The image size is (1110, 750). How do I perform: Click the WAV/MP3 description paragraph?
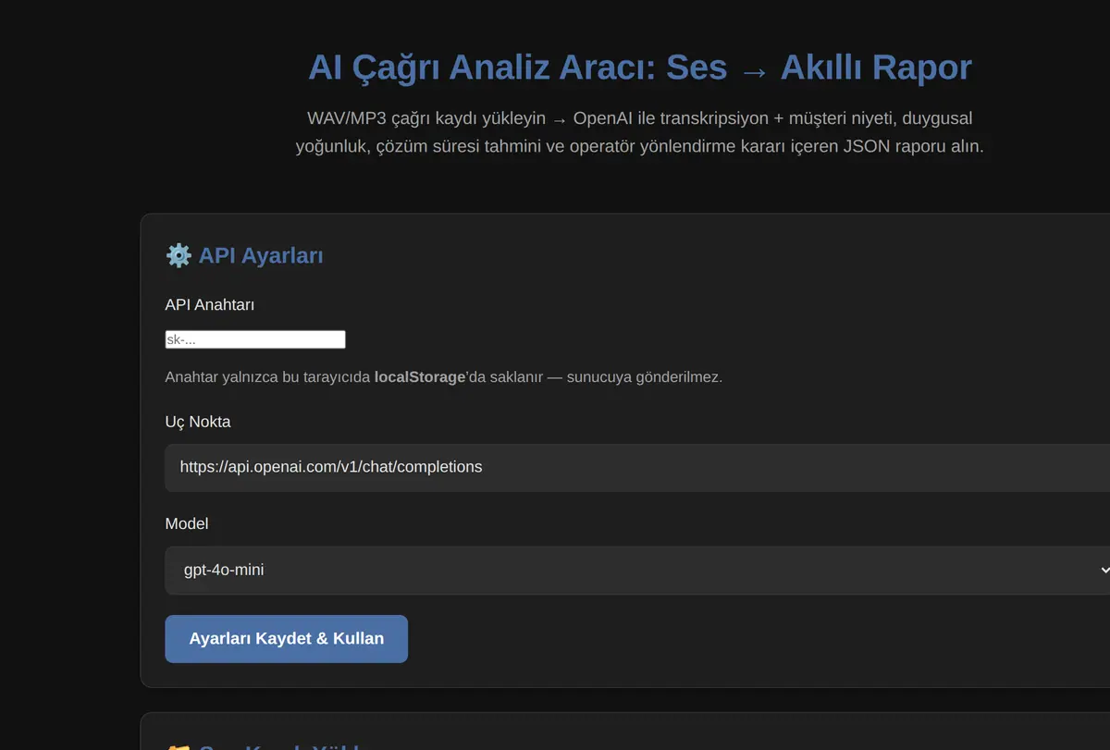[x=640, y=132]
